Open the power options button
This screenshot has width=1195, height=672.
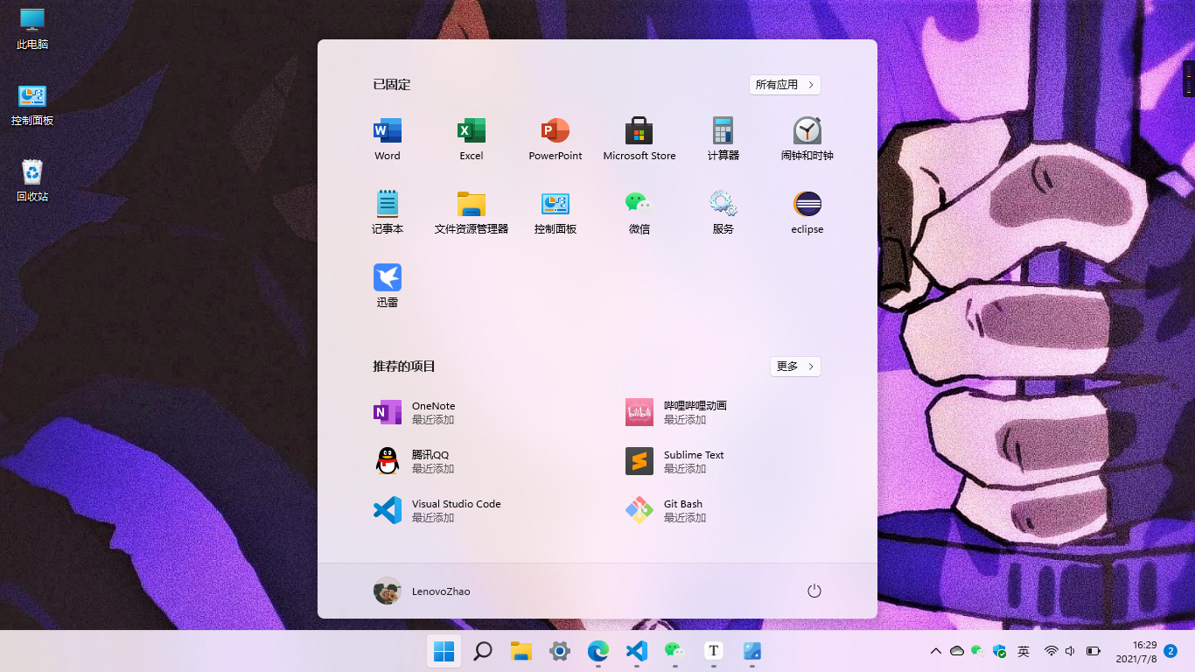point(814,591)
